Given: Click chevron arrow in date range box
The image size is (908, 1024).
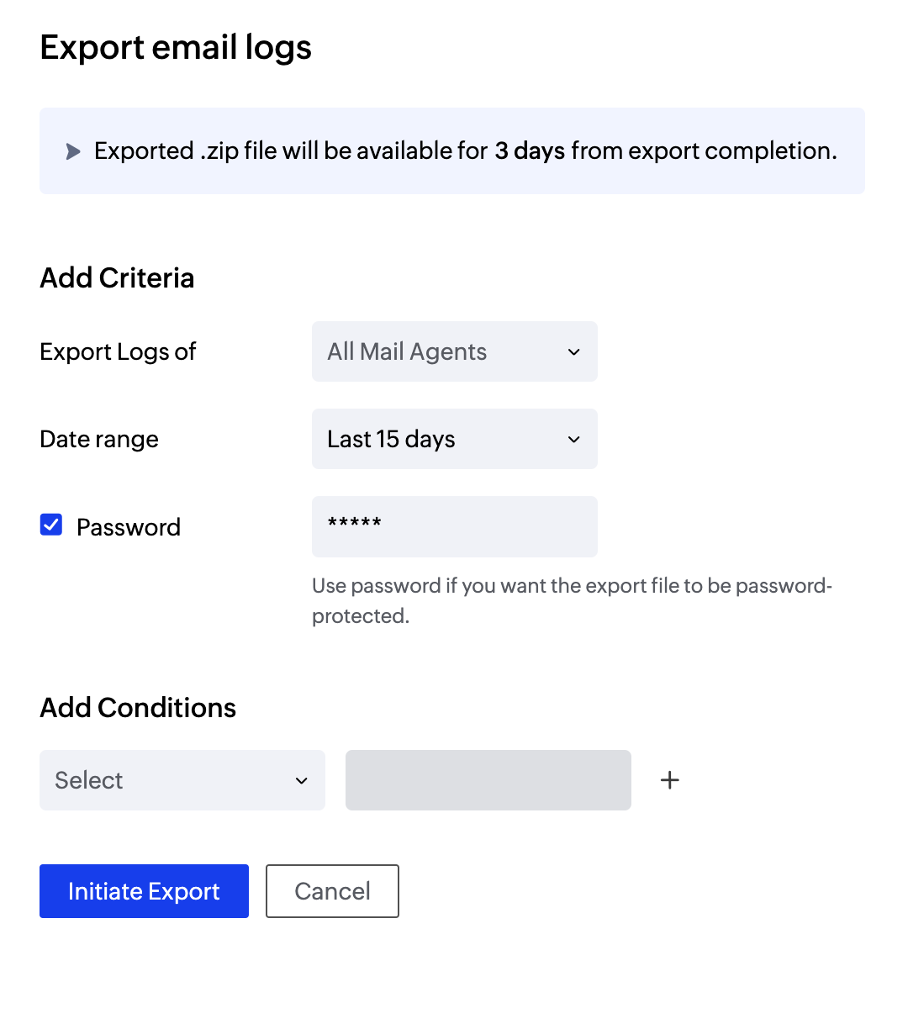Looking at the screenshot, I should click(x=574, y=439).
